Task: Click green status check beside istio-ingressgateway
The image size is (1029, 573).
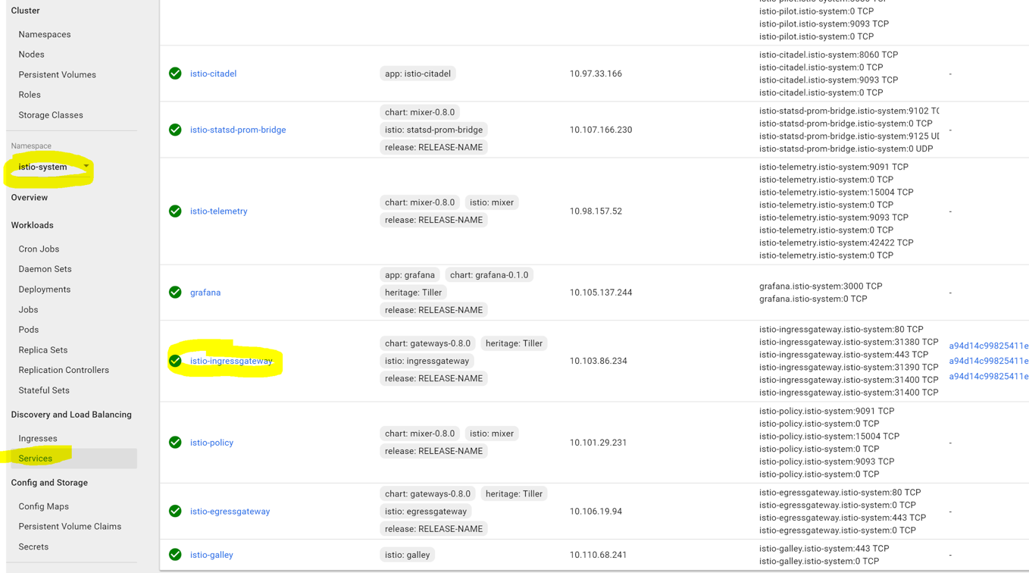Action: (x=175, y=361)
